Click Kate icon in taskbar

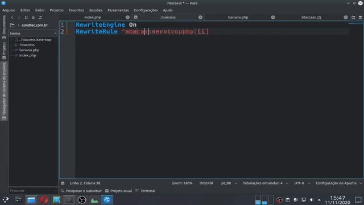(x=107, y=200)
